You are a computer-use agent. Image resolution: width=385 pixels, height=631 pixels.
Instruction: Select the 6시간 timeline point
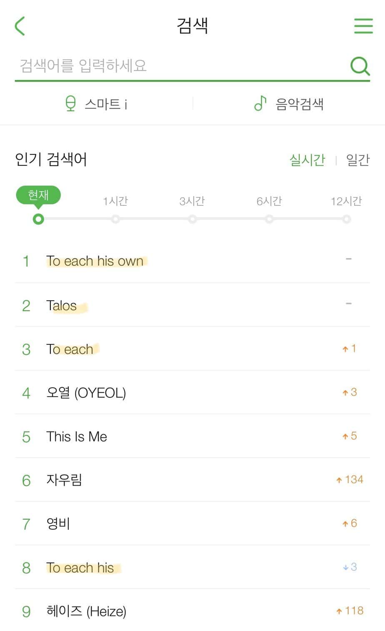pos(269,219)
